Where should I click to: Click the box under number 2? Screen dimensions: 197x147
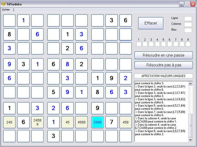coord(145,44)
